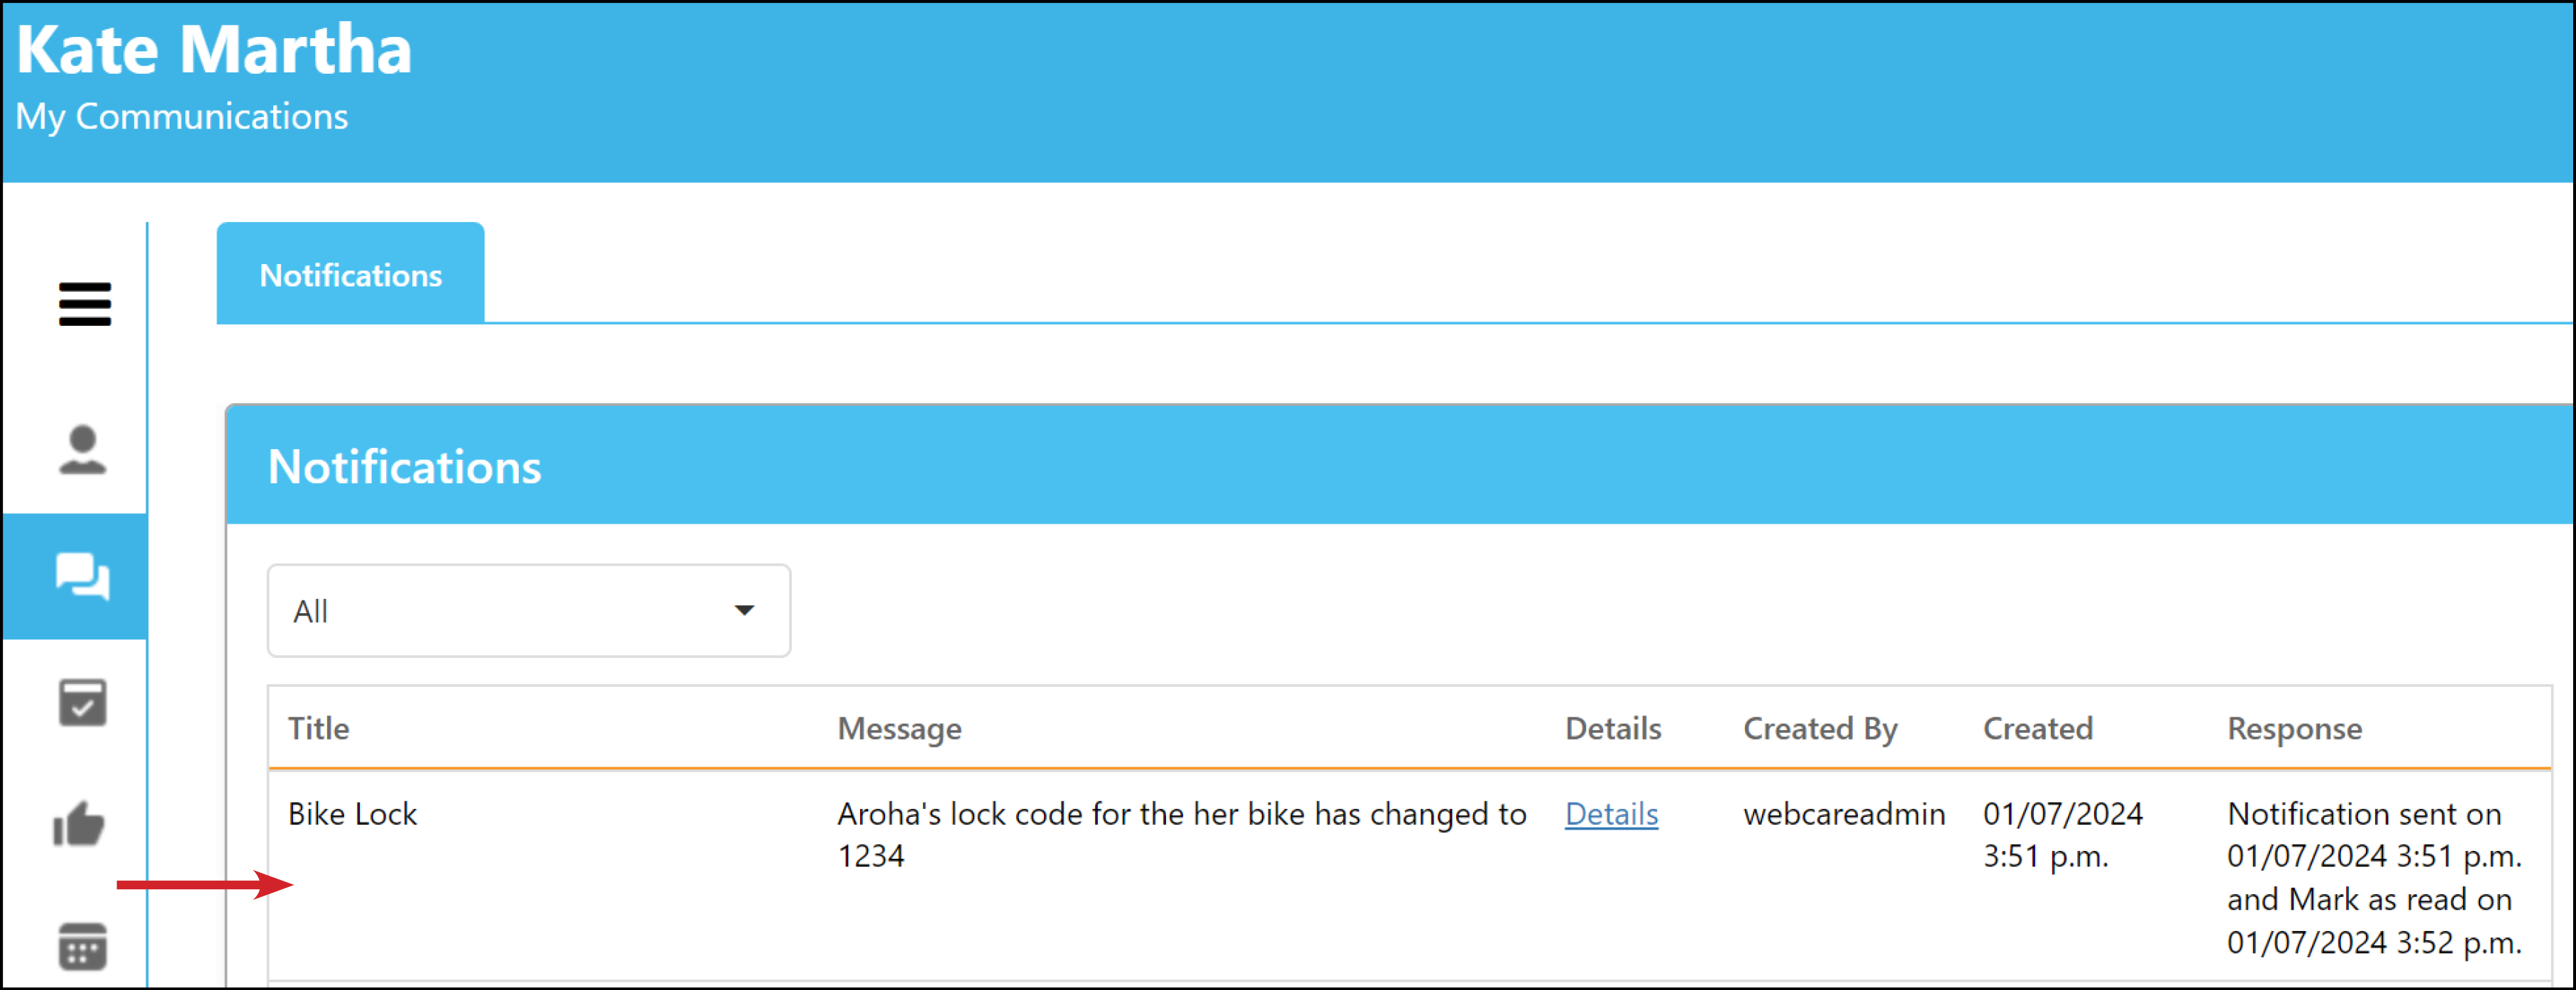The image size is (2576, 990).
Task: Click the Details column header
Action: click(1613, 728)
